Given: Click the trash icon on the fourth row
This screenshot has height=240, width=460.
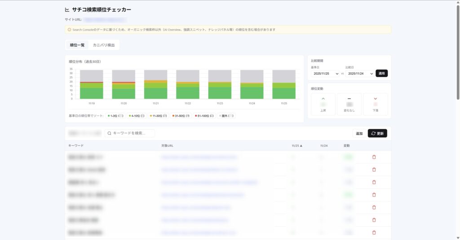Looking at the screenshot, I should 374,195.
